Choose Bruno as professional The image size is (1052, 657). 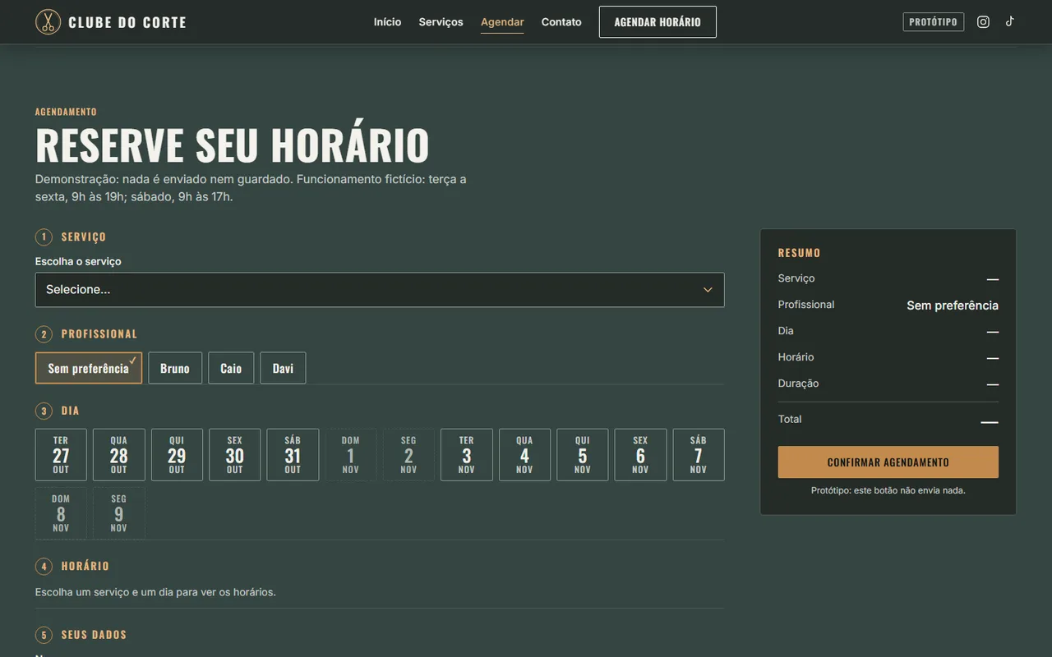(175, 368)
